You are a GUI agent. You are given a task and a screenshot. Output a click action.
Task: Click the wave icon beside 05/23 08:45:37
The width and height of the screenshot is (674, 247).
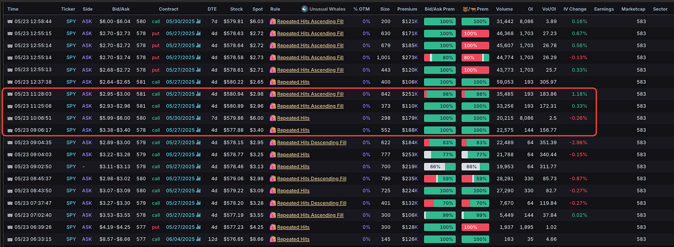click(x=10, y=179)
